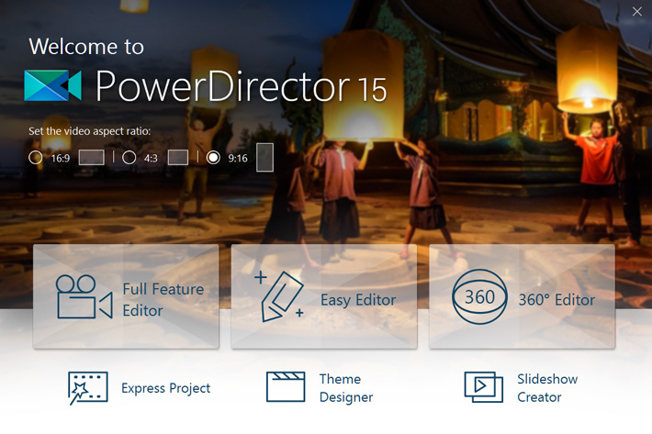The width and height of the screenshot is (652, 434).
Task: Click the PowerDirector logo icon
Action: point(53,85)
